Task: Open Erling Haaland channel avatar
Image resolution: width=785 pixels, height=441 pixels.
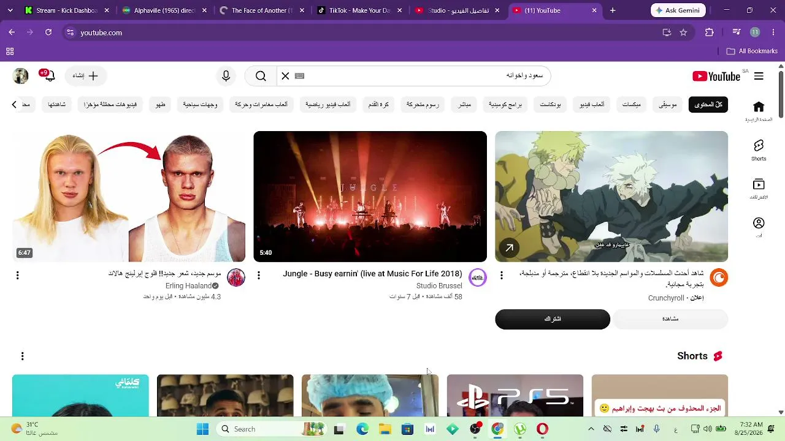Action: point(236,277)
